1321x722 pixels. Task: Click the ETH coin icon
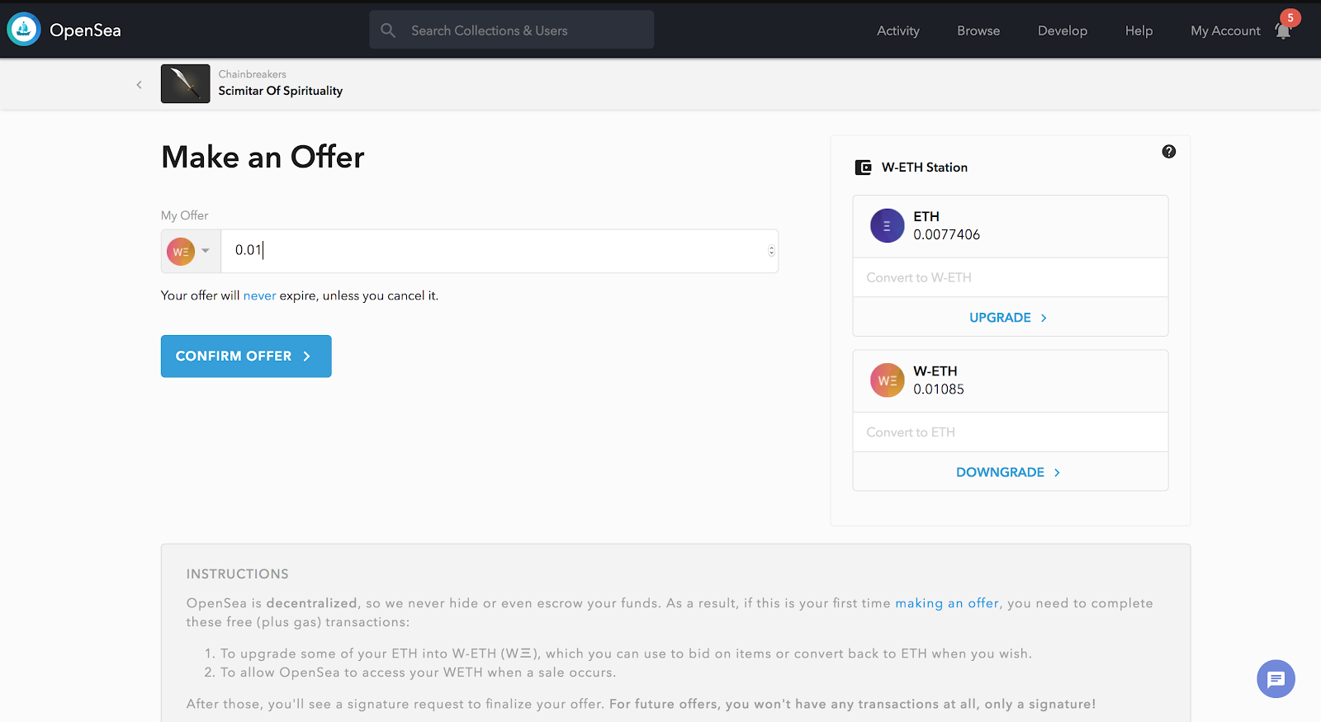pos(888,226)
